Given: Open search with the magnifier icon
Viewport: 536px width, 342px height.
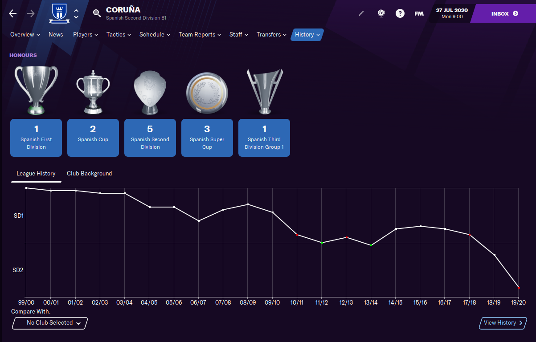Looking at the screenshot, I should click(97, 13).
